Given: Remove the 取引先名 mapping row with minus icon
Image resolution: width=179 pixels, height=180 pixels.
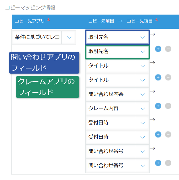Looking at the screenshot, I should [168, 49].
